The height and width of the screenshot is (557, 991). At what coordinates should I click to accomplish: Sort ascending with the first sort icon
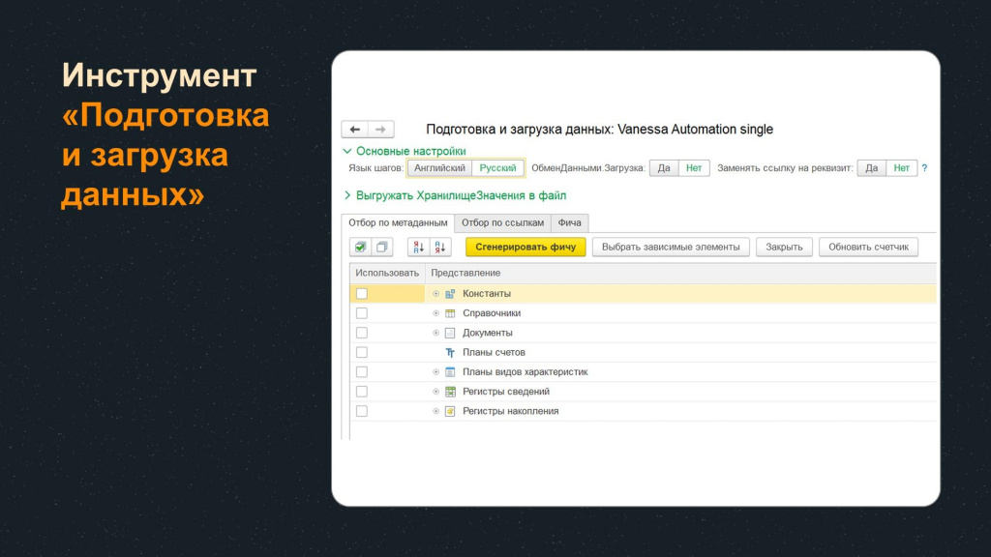tap(418, 247)
